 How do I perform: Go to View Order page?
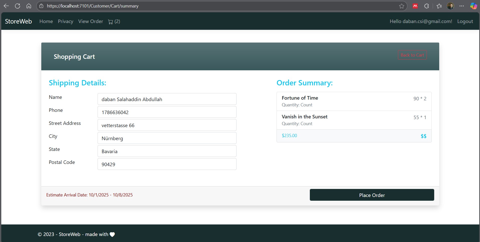click(91, 22)
